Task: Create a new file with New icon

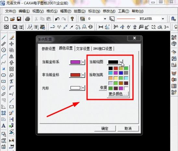Action: pos(6,19)
